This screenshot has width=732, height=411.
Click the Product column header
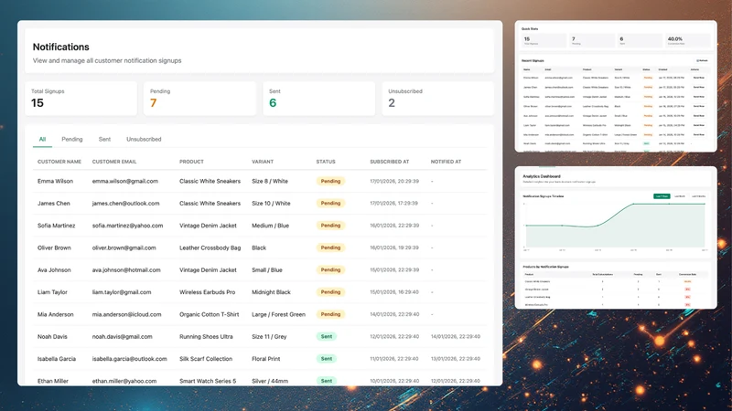(x=191, y=162)
